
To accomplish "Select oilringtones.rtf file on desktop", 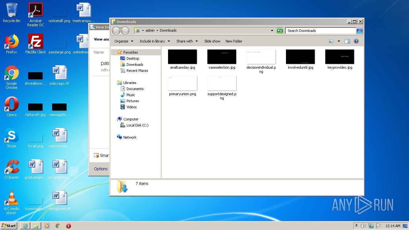I will [x=59, y=201].
